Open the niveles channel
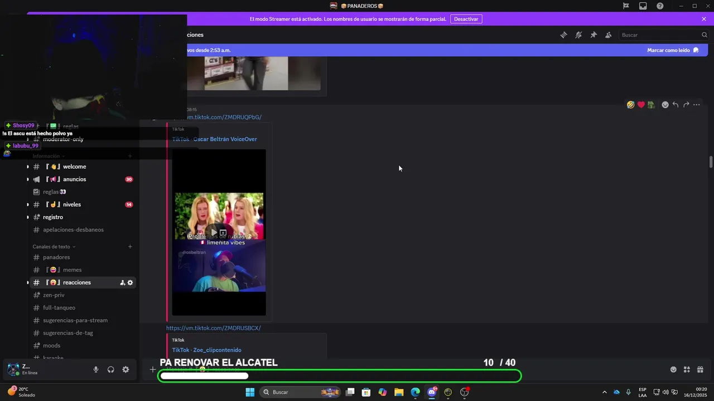 83,204
